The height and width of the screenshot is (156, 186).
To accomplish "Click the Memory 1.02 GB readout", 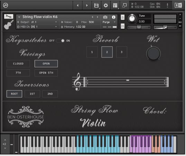I will (73, 27).
